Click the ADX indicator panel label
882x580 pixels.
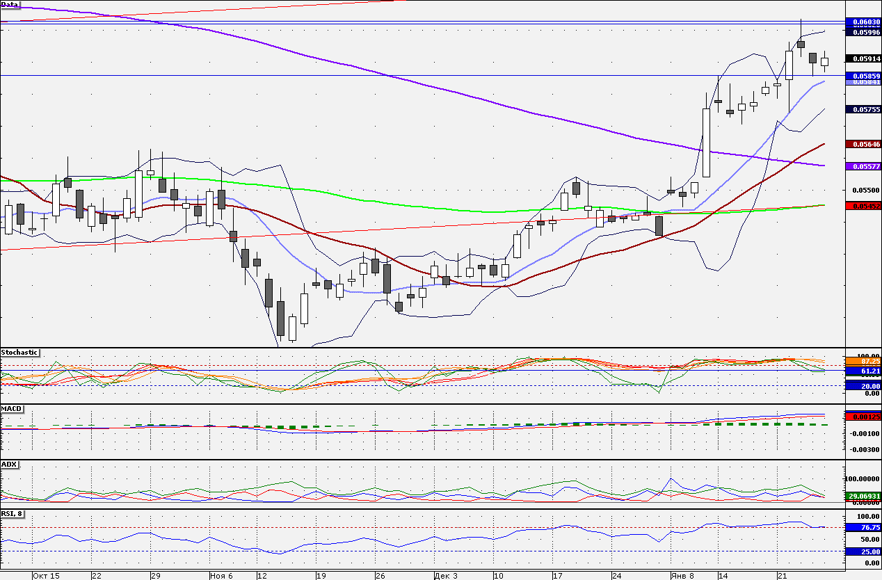pos(9,464)
